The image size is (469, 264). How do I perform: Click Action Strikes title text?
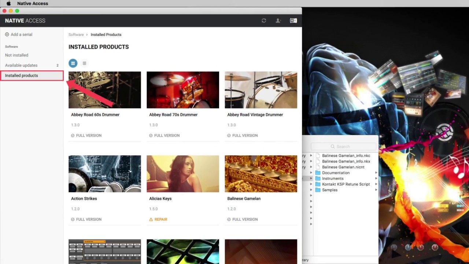[84, 198]
